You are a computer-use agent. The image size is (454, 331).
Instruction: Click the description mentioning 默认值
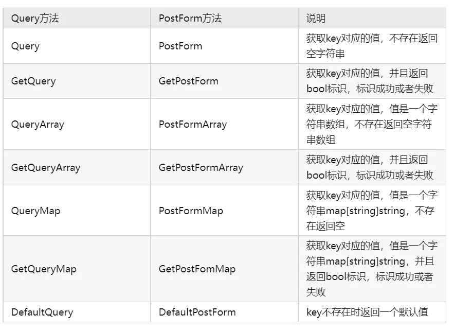[372, 312]
